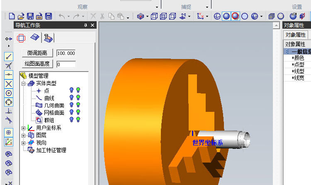Edit the 100.000 distance field
The width and height of the screenshot is (311, 185).
tap(66, 53)
